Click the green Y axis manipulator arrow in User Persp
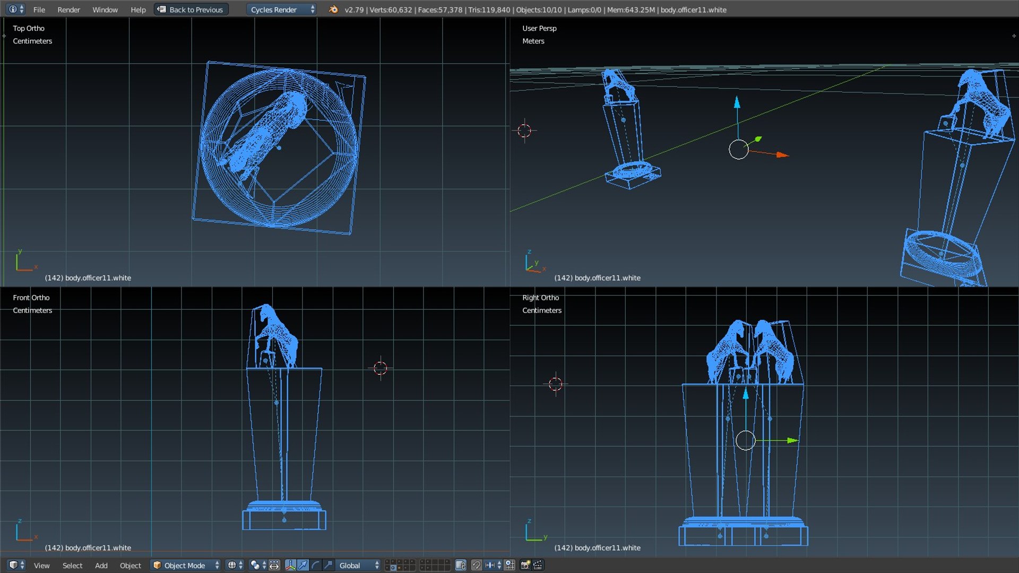The image size is (1019, 573). [x=758, y=139]
